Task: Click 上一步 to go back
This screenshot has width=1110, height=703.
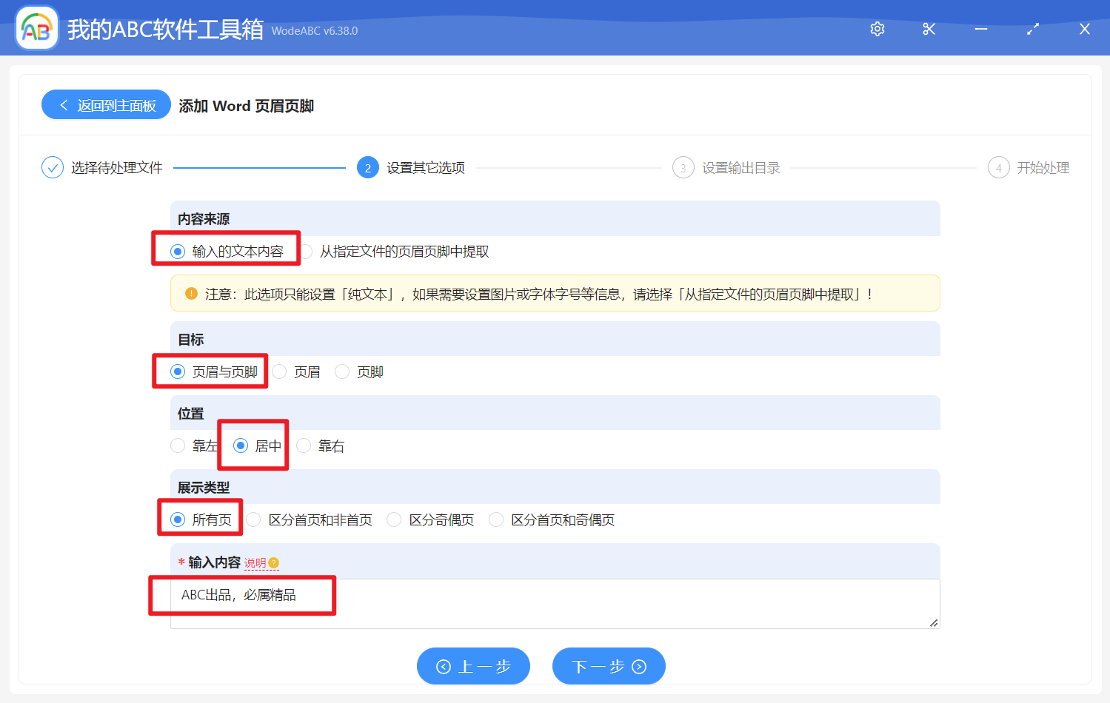Action: tap(473, 667)
